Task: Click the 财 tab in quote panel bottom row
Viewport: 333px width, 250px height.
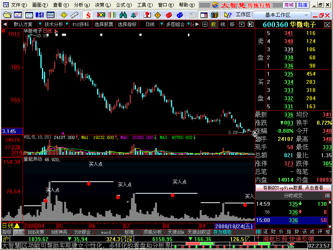Action: tap(273, 232)
